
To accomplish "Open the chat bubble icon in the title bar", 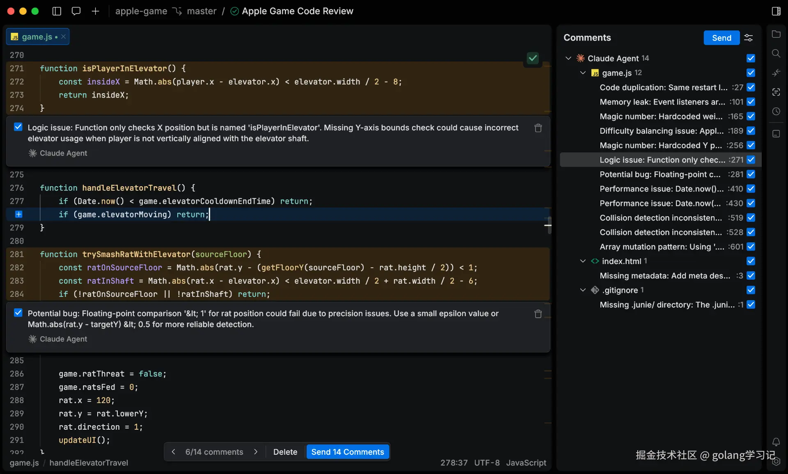I will (76, 11).
